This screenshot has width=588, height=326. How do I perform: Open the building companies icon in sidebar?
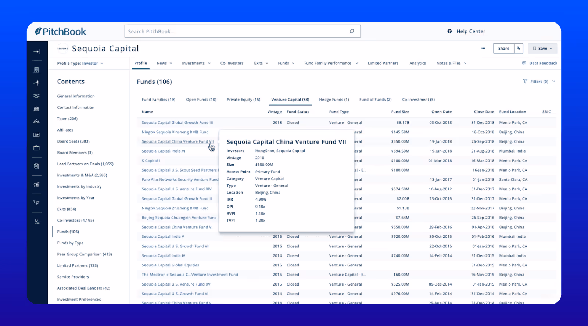36,70
